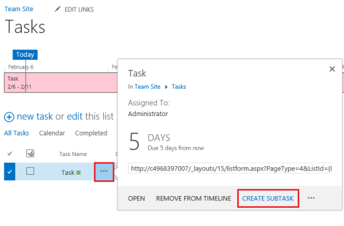Switch to the Completed view
344x226 pixels.
point(91,133)
